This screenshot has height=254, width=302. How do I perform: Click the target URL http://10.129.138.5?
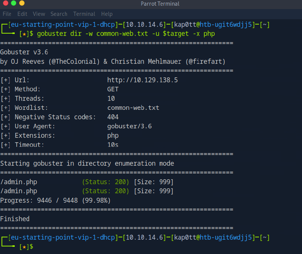(142, 80)
